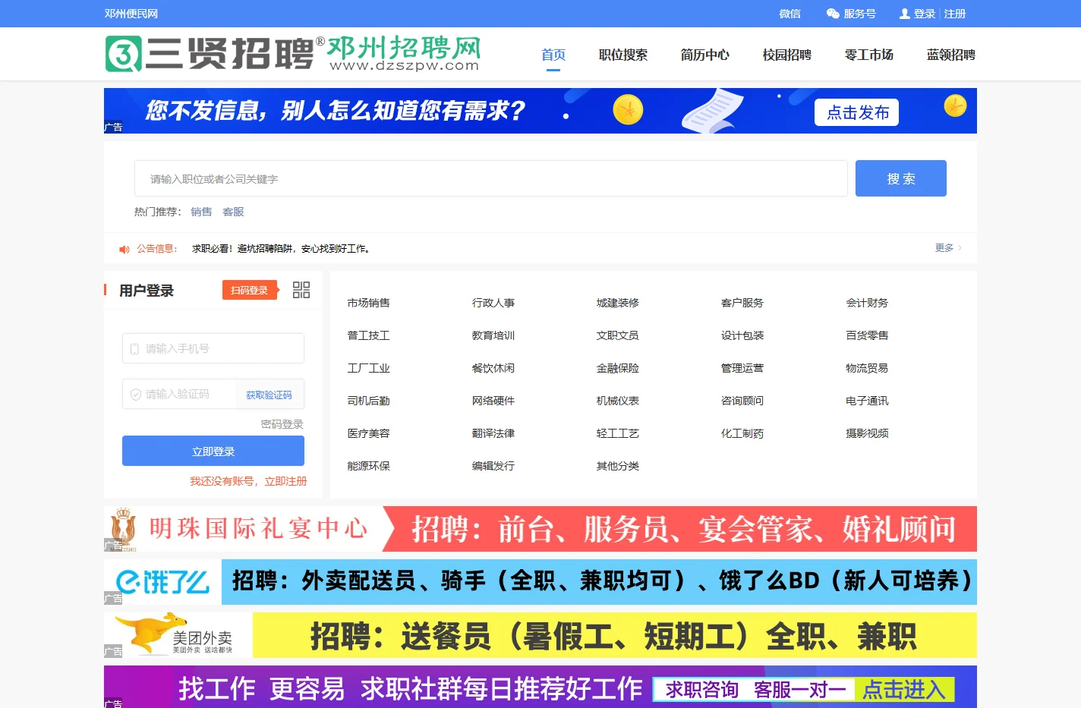Image resolution: width=1081 pixels, height=708 pixels.
Task: Select 金融保险 job category
Action: point(618,368)
